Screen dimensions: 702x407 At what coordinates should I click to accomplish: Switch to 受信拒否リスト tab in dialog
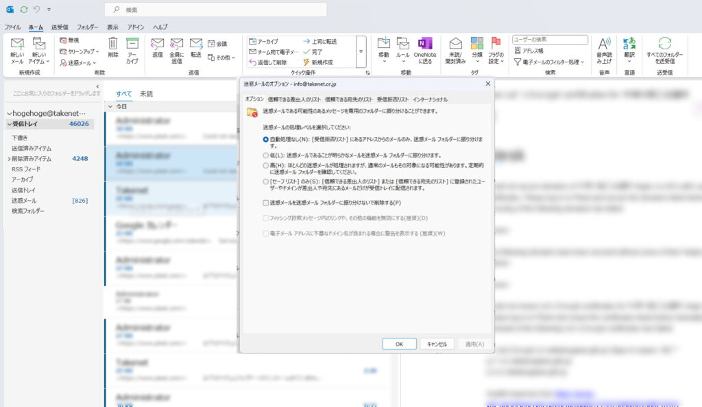393,99
